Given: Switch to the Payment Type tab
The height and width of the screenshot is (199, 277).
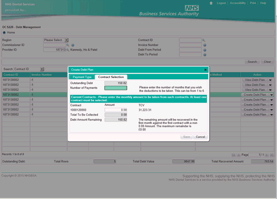Looking at the screenshot, I should tap(82, 77).
